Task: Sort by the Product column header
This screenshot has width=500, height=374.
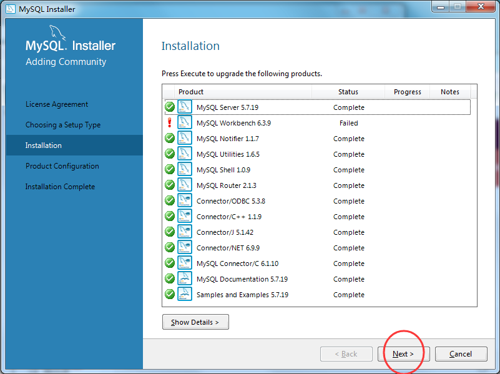Action: 243,92
